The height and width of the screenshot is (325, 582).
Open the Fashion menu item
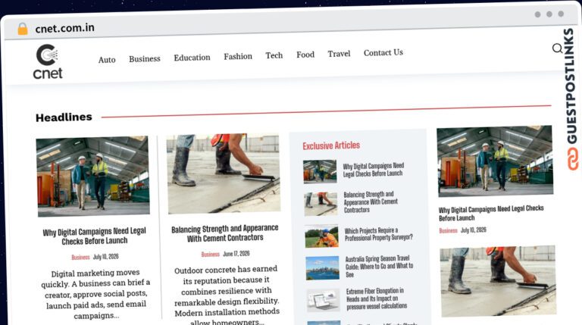(238, 56)
